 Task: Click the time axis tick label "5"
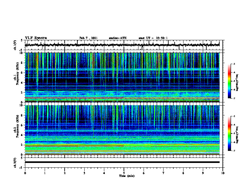pos(124,173)
